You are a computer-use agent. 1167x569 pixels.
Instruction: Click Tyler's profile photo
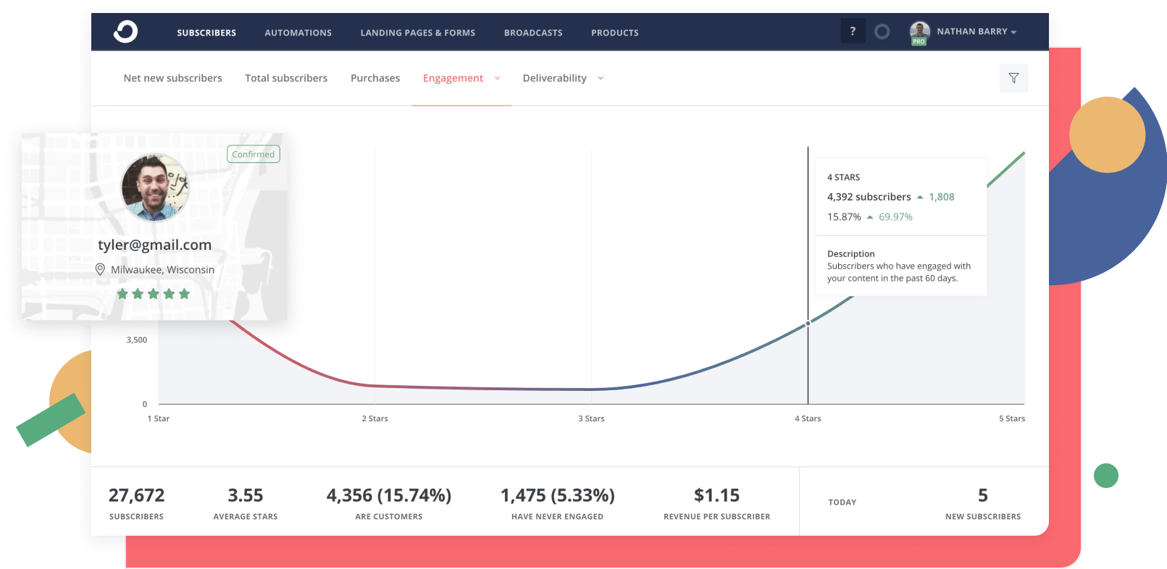coord(155,187)
